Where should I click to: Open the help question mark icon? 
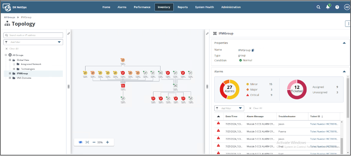click(337, 7)
